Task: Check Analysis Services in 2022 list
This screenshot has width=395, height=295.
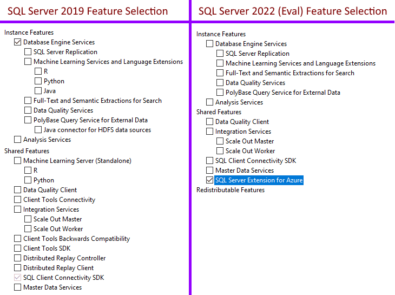Action: tap(209, 102)
